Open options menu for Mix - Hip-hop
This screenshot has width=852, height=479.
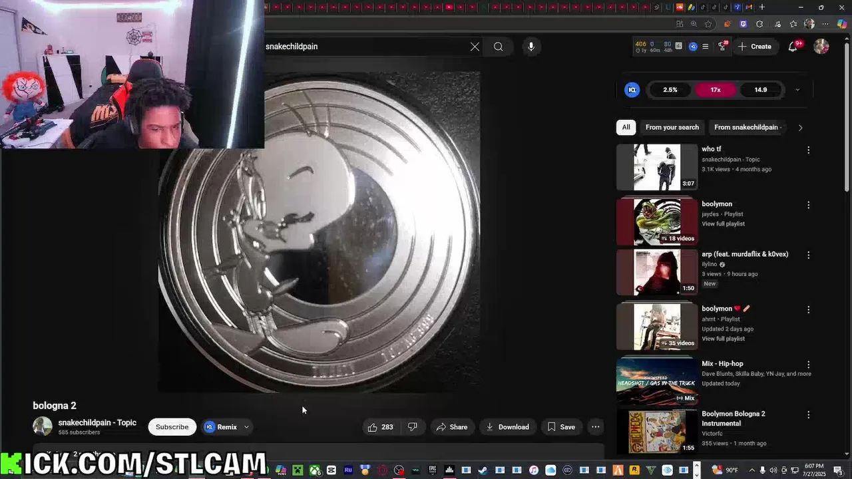[808, 365]
